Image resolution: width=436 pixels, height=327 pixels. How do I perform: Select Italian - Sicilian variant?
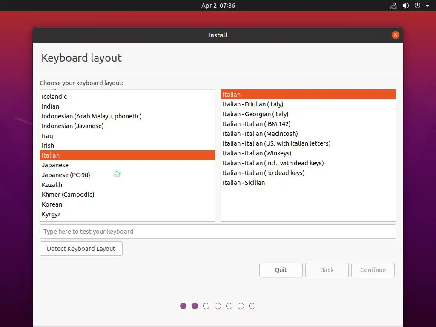pos(308,183)
